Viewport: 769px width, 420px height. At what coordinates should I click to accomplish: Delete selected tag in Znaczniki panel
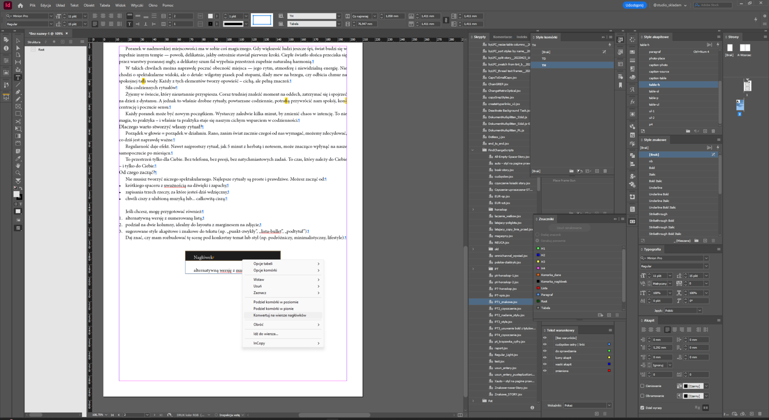point(617,315)
